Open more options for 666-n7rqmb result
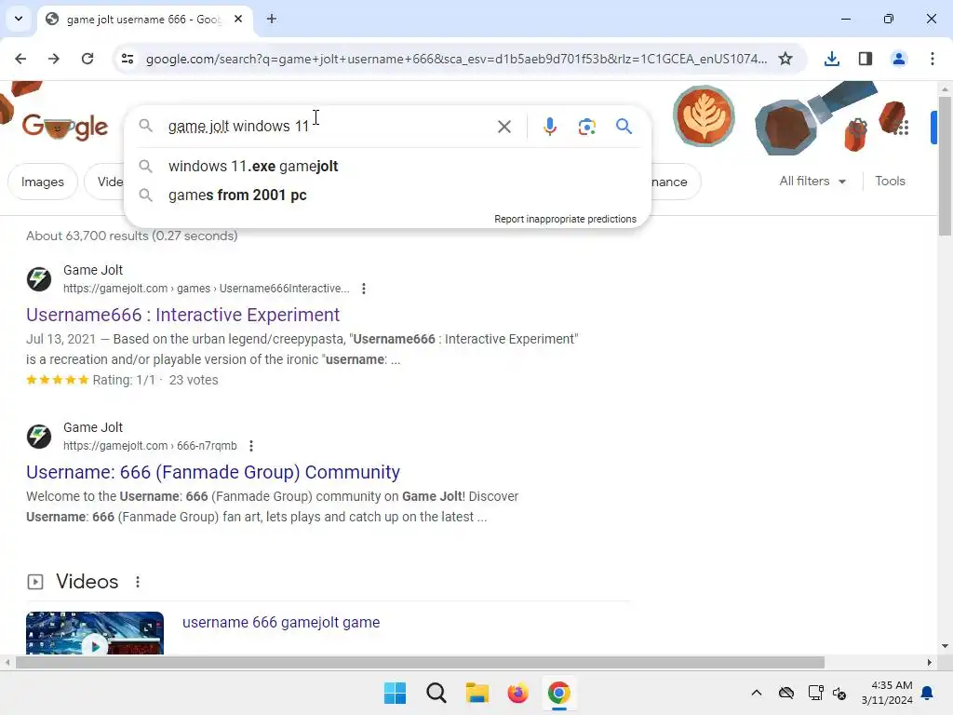The height and width of the screenshot is (715, 953). click(x=251, y=446)
